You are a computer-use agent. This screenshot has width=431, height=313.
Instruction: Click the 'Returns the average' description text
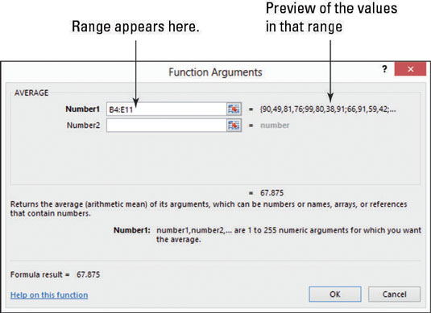[x=209, y=208]
